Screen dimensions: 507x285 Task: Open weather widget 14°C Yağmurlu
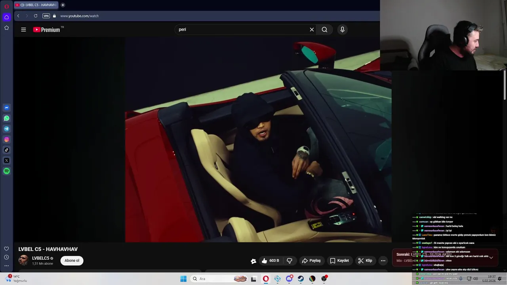[17, 279]
